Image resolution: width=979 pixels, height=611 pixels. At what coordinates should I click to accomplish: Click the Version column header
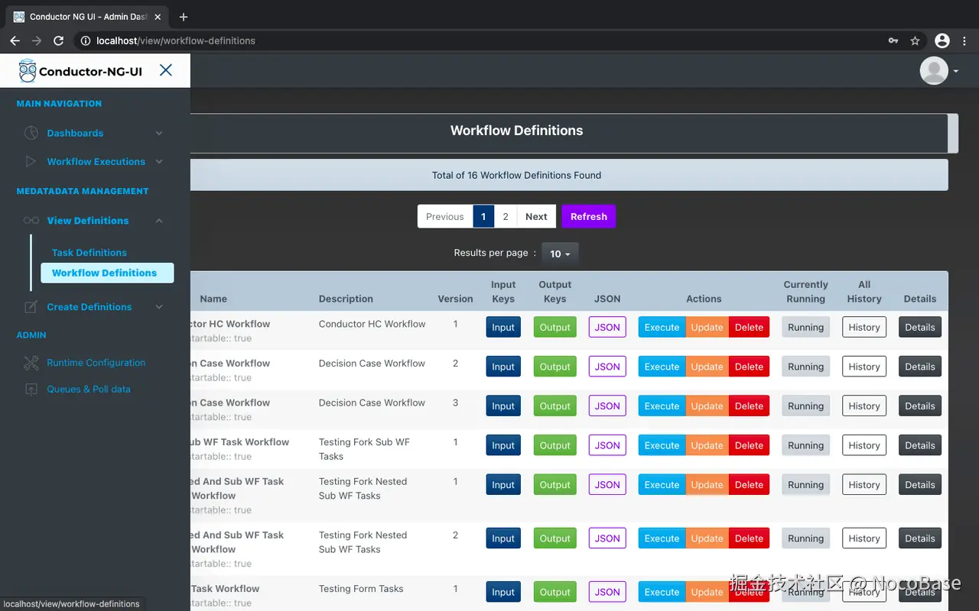(x=455, y=299)
